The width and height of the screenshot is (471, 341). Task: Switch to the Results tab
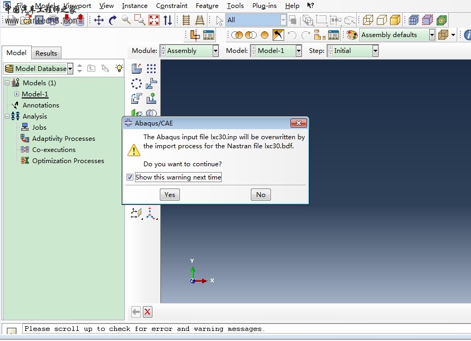point(46,53)
